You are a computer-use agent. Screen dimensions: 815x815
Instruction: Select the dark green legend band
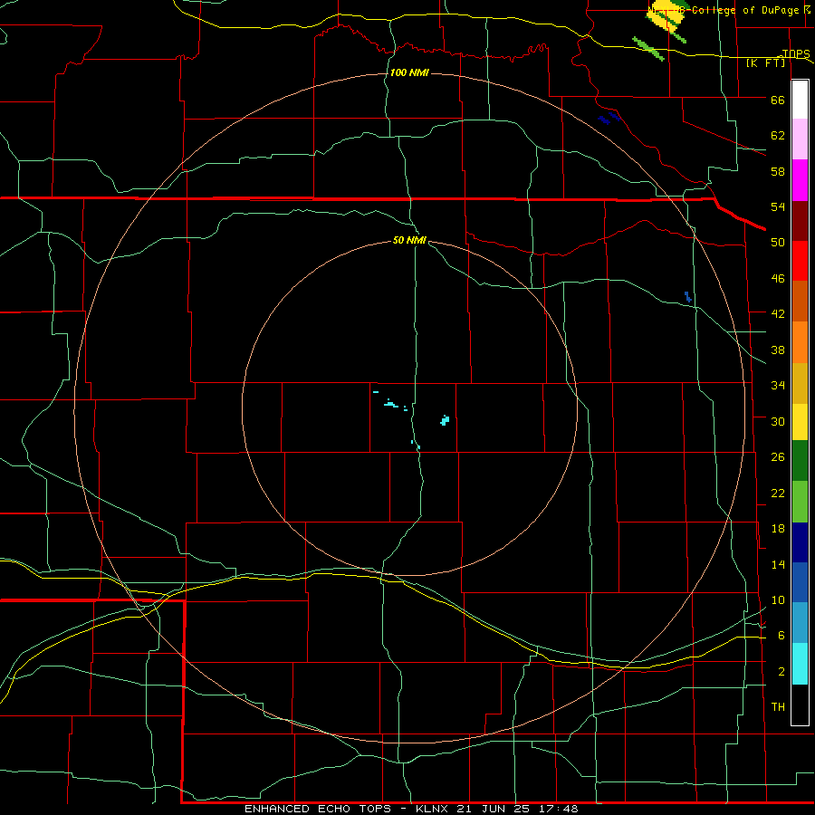[x=800, y=461]
